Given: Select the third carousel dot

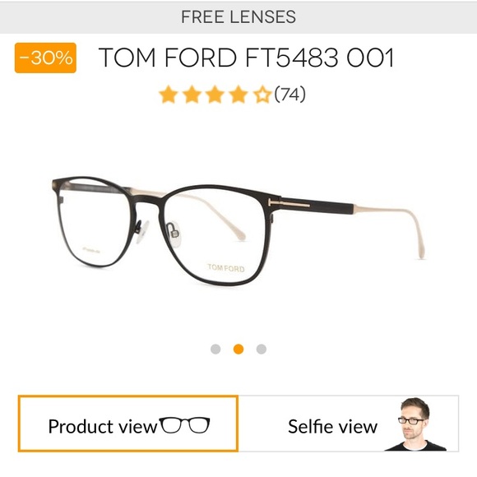Looking at the screenshot, I should tap(262, 349).
